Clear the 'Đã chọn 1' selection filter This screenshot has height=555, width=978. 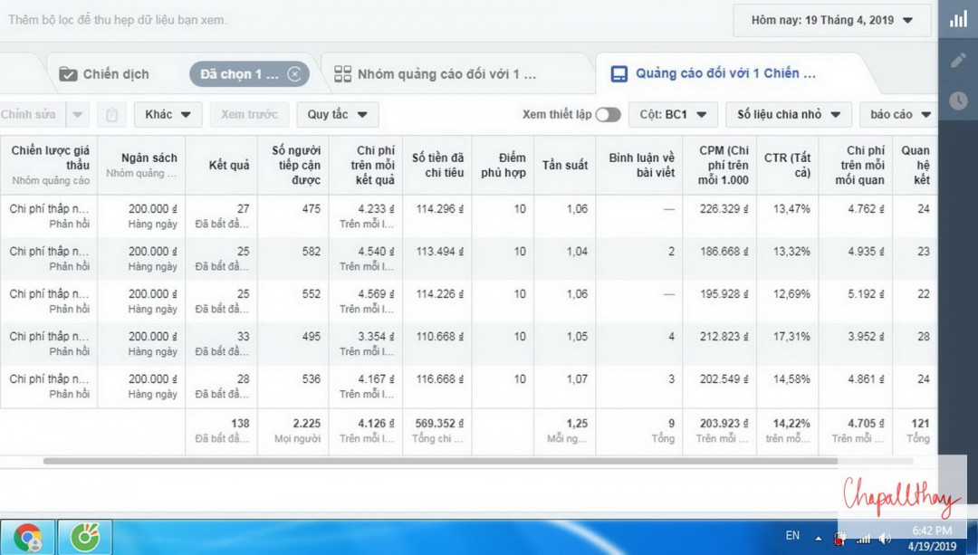coord(294,74)
